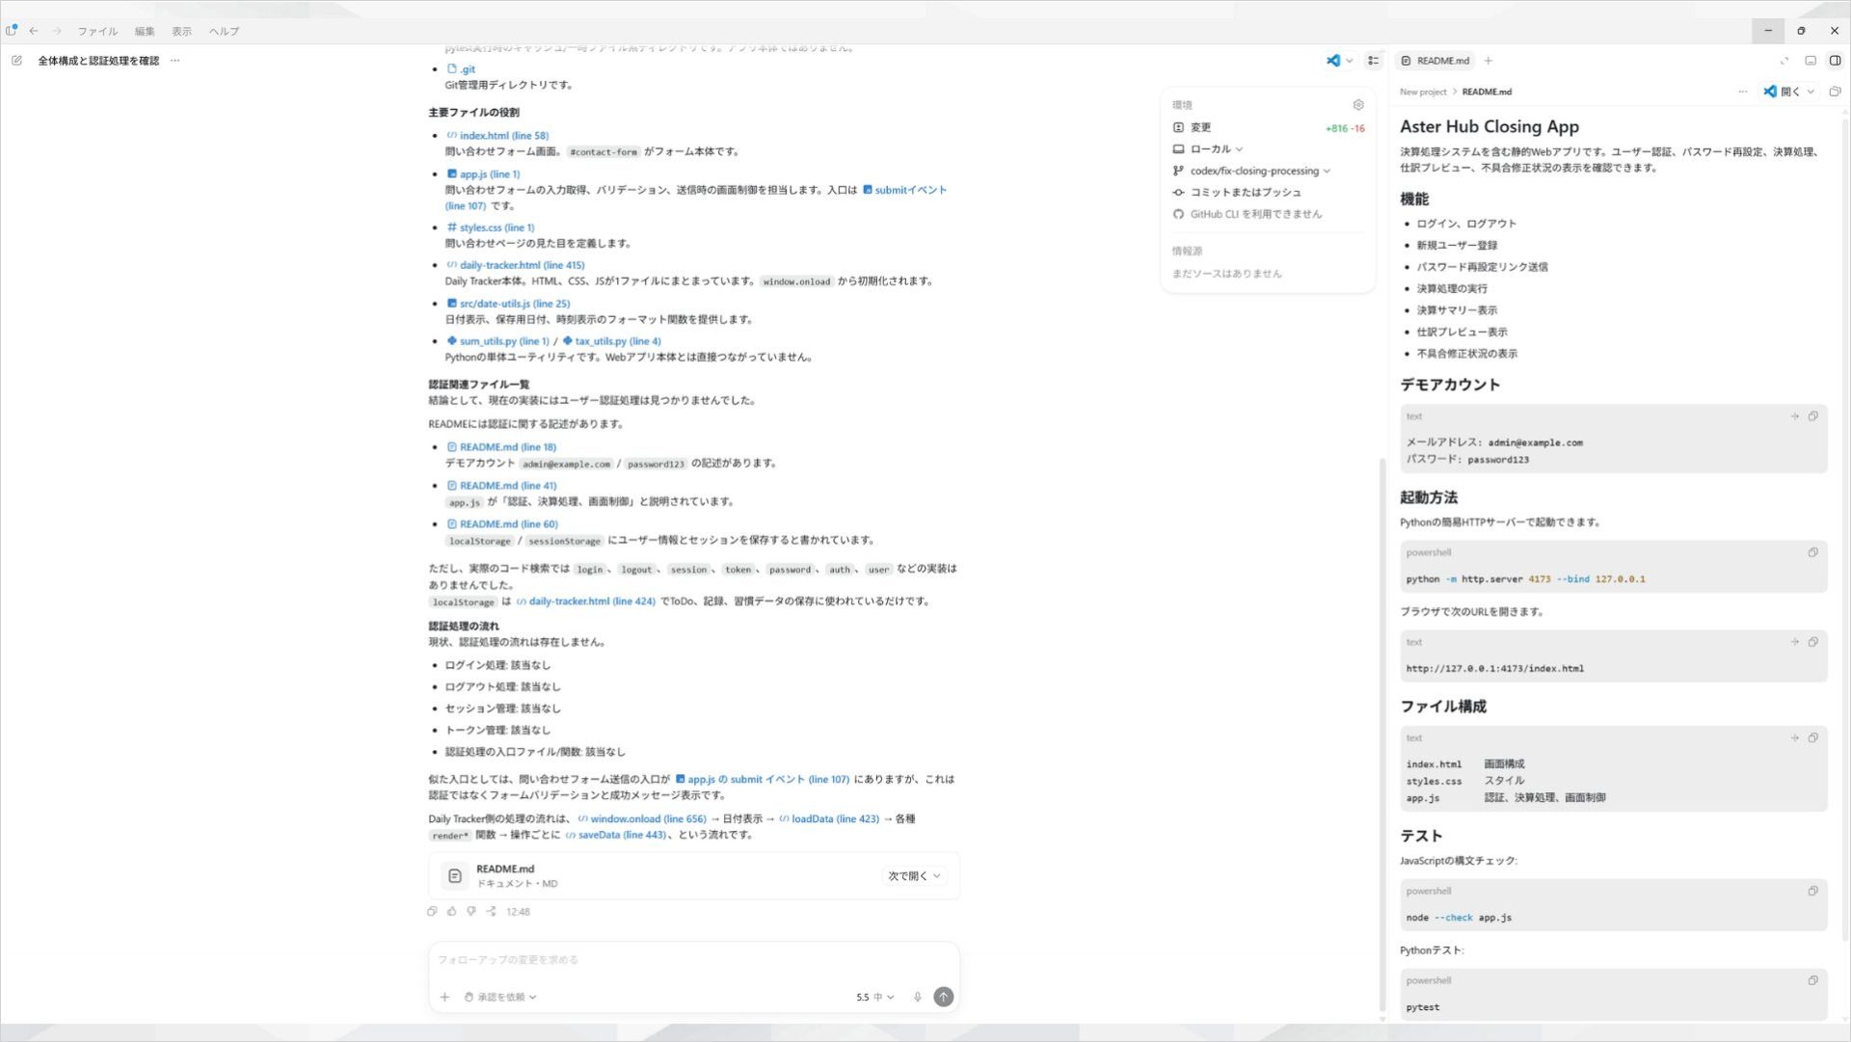Image resolution: width=1851 pixels, height=1042 pixels.
Task: Toggle the bottom panel layout icon
Action: click(x=1811, y=61)
